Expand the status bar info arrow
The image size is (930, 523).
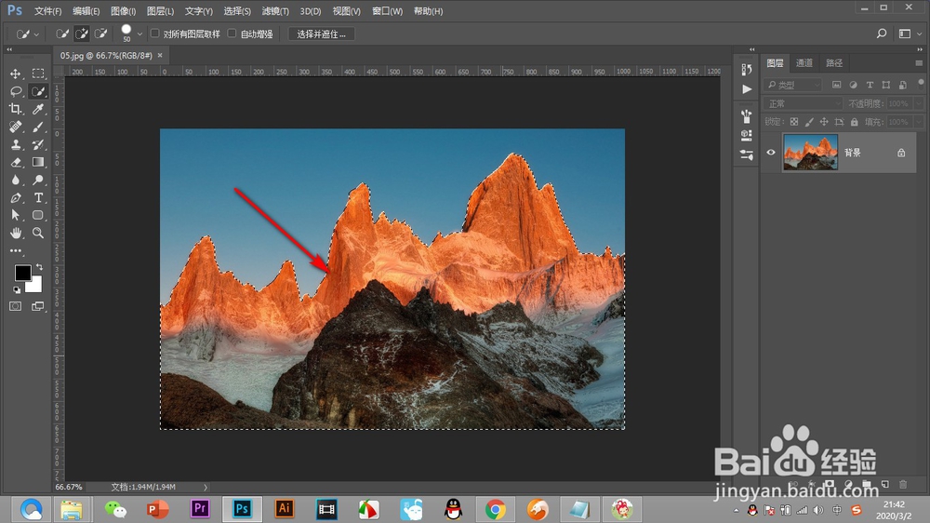coord(206,487)
